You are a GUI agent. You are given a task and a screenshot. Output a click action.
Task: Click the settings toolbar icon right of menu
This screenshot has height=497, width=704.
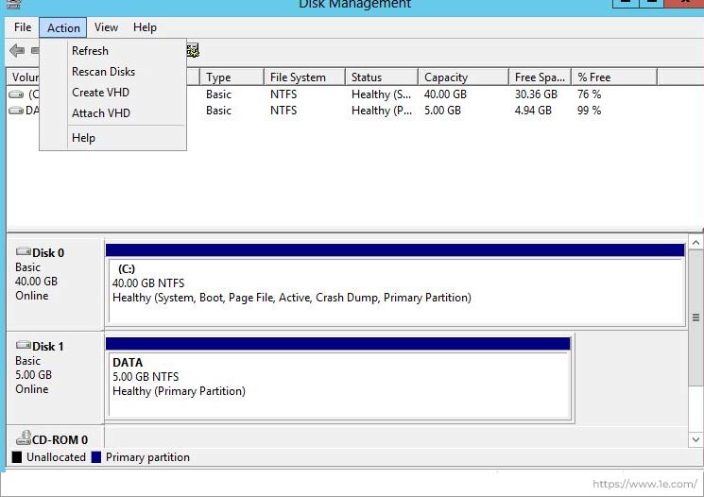pyautogui.click(x=193, y=51)
